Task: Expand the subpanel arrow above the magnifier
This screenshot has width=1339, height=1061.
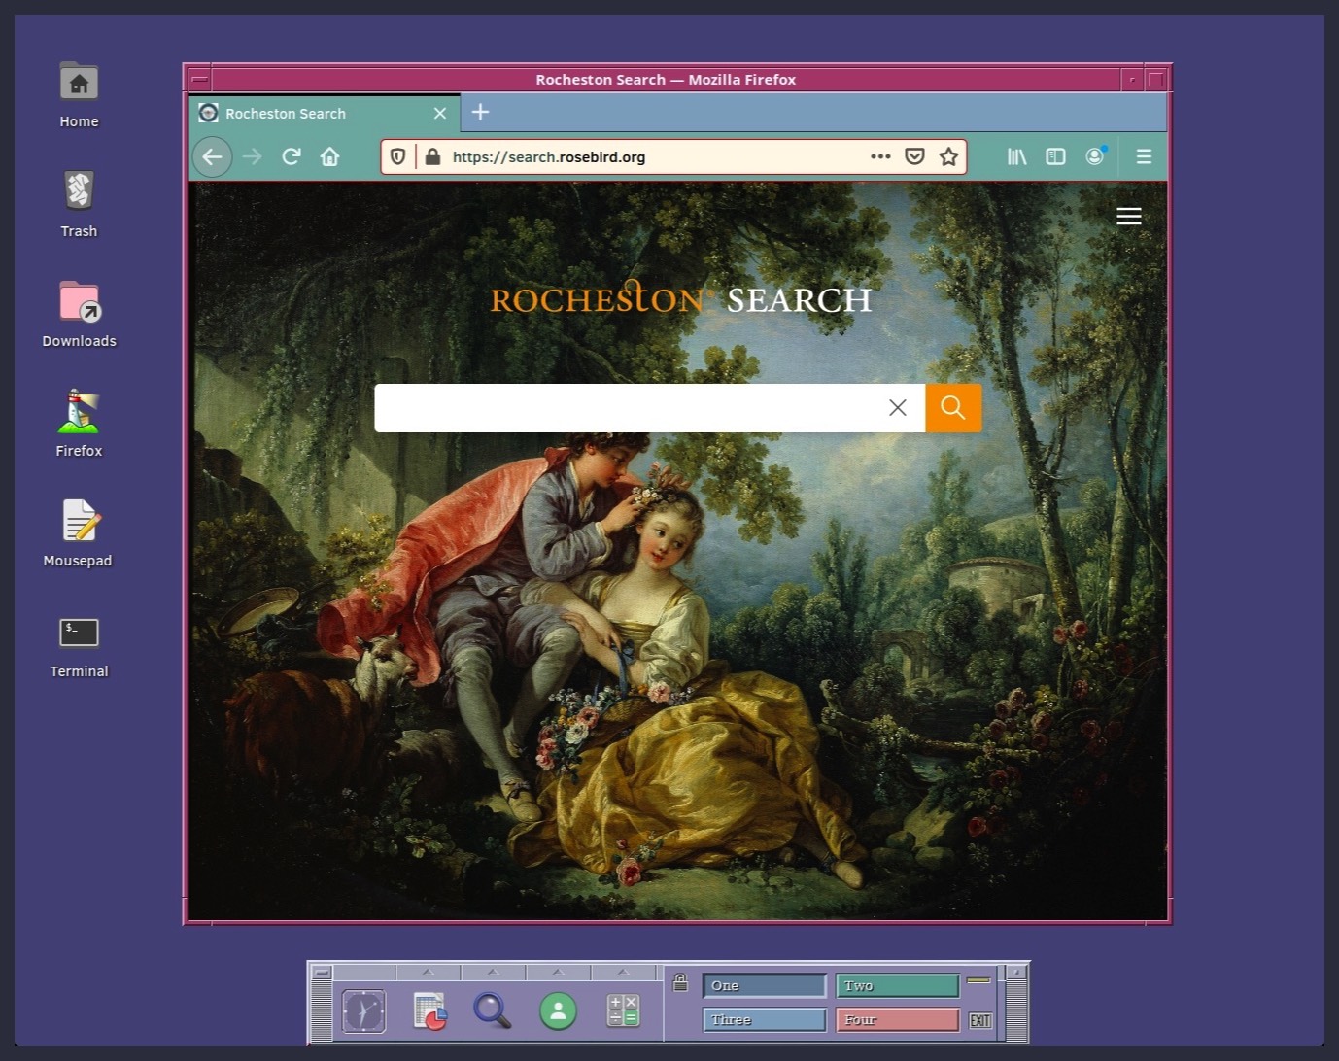Action: 493,973
